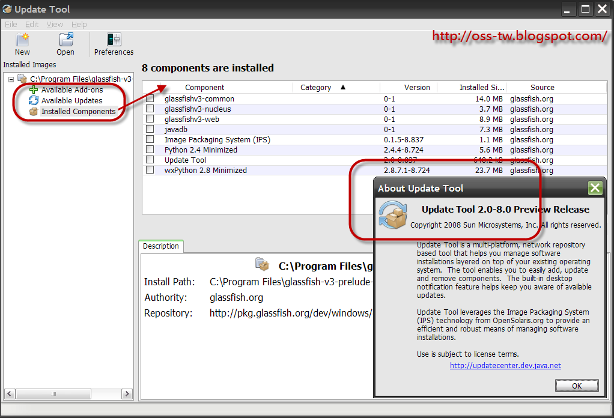Click the glassfish.org Authority value
The height and width of the screenshot is (418, 614).
point(236,297)
